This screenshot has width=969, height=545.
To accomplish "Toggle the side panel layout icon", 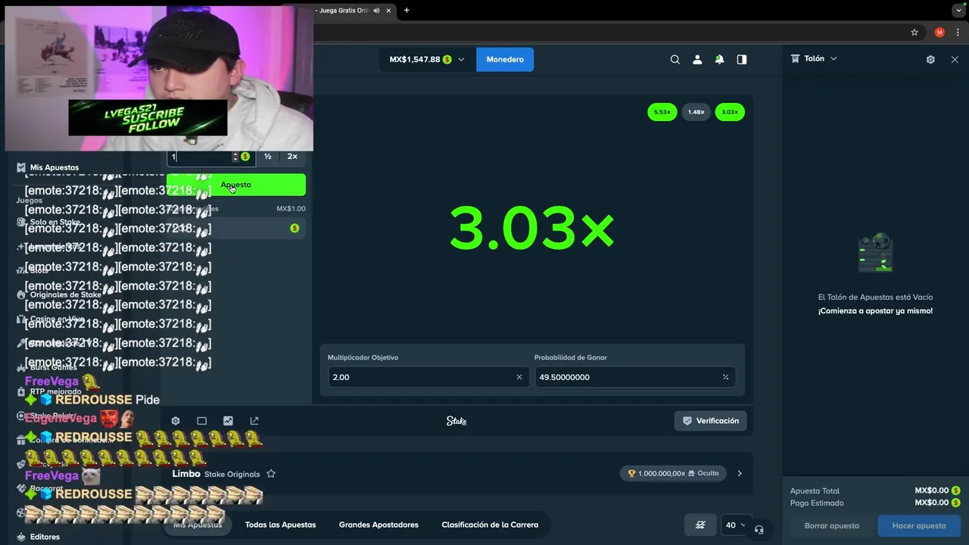I will click(742, 59).
